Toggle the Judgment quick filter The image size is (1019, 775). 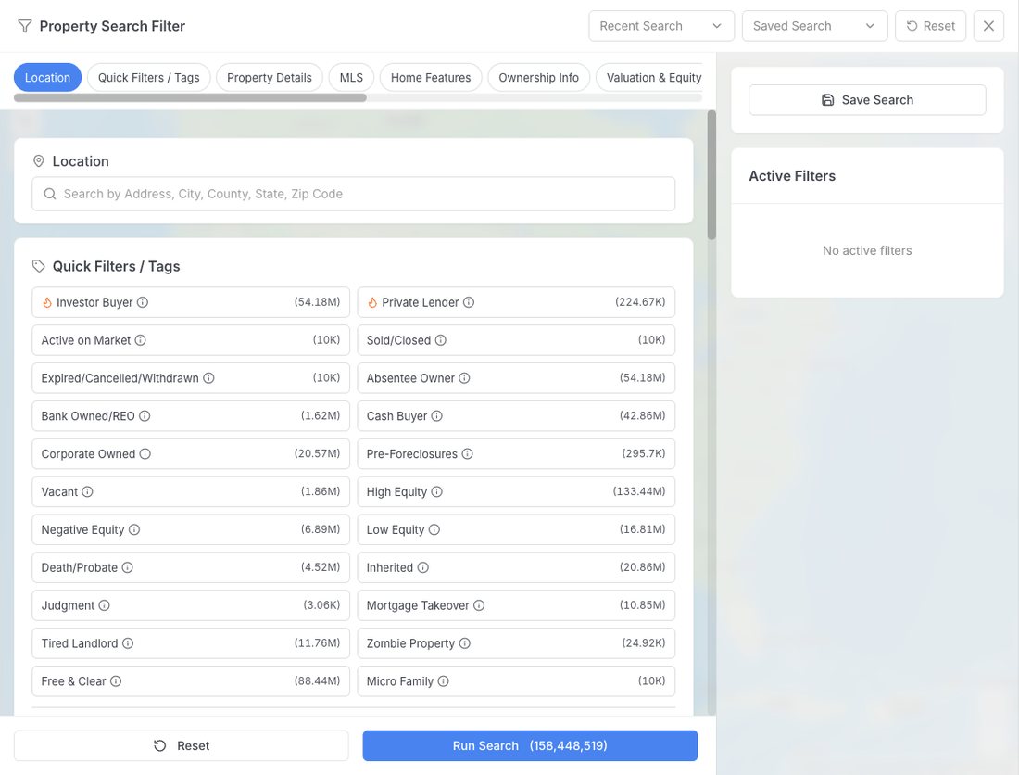[191, 605]
